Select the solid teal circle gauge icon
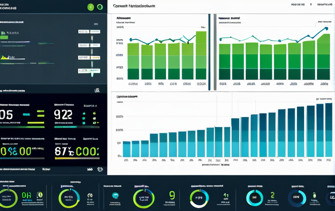335x211 pixels. 115,196
